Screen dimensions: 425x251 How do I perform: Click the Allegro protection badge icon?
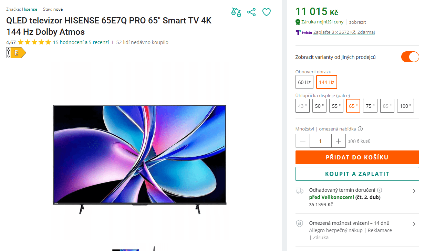point(300,224)
